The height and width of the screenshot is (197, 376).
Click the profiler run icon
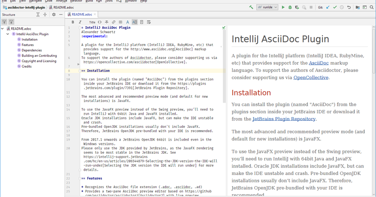click(x=304, y=7)
